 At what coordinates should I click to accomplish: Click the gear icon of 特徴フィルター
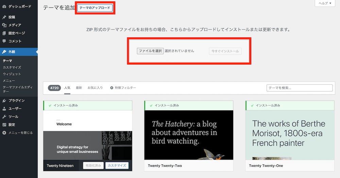(112, 88)
